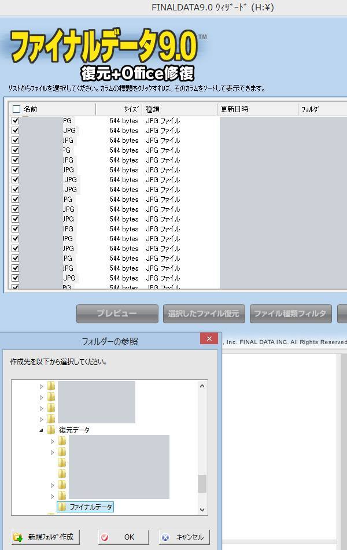Uncheck the first JPG file checkbox
The height and width of the screenshot is (550, 347).
click(16, 121)
